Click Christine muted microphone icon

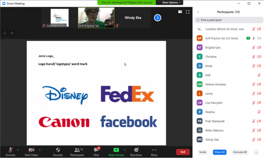click(x=254, y=57)
